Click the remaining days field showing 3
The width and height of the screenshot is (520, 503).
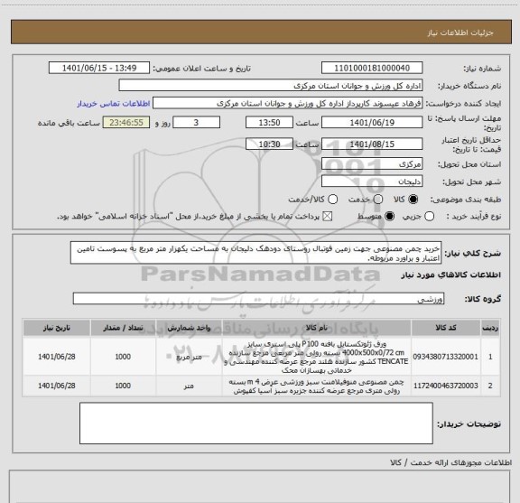tap(196, 123)
